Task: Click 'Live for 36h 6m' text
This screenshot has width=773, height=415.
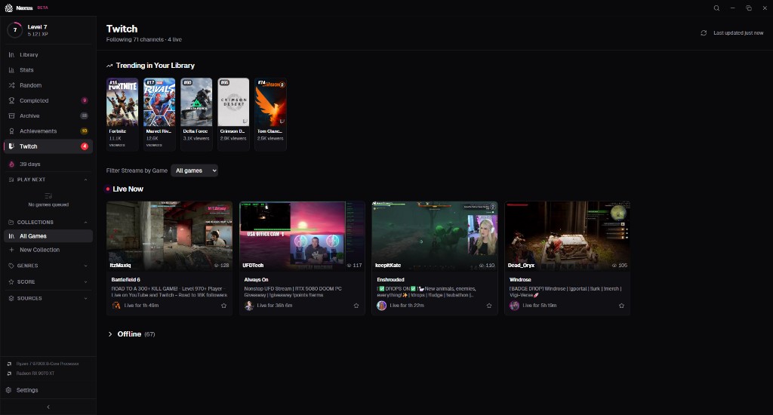Action: pyautogui.click(x=275, y=306)
